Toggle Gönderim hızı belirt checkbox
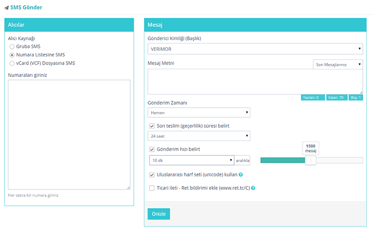 pyautogui.click(x=152, y=149)
